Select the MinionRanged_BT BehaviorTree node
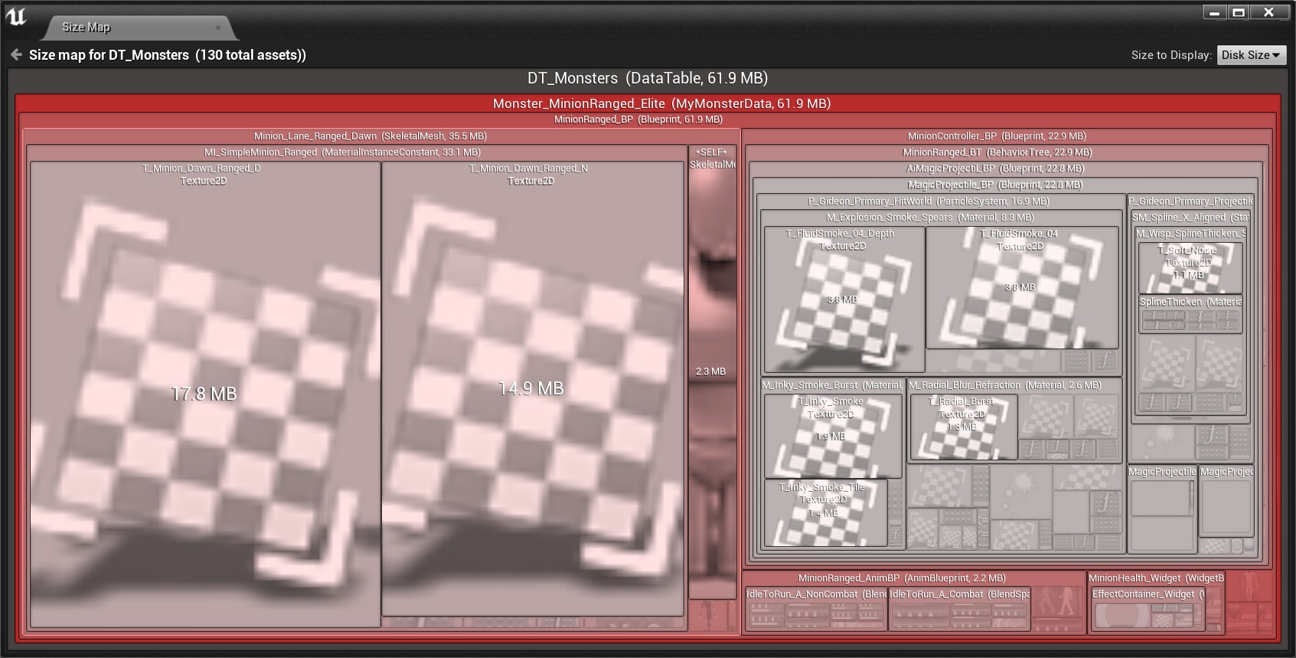Image resolution: width=1296 pixels, height=658 pixels. pyautogui.click(x=997, y=152)
